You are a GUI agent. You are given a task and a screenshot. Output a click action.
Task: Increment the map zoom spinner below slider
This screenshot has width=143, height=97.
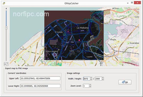coord(8,63)
